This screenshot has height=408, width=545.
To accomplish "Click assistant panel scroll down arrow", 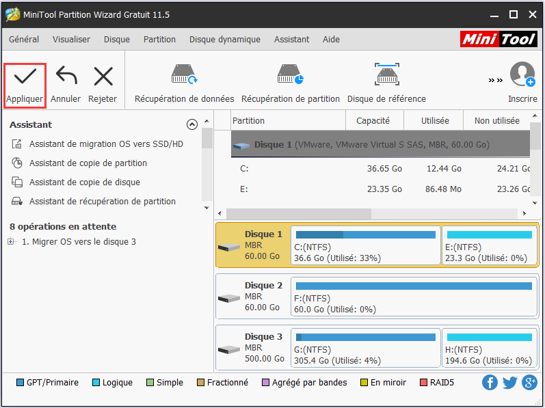I will click(x=207, y=208).
